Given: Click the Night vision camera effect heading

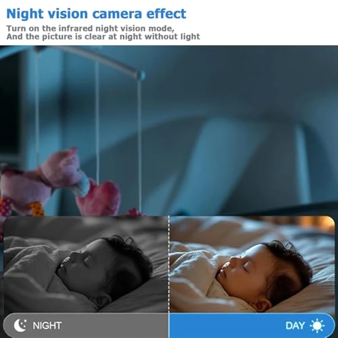Looking at the screenshot, I should (96, 14).
